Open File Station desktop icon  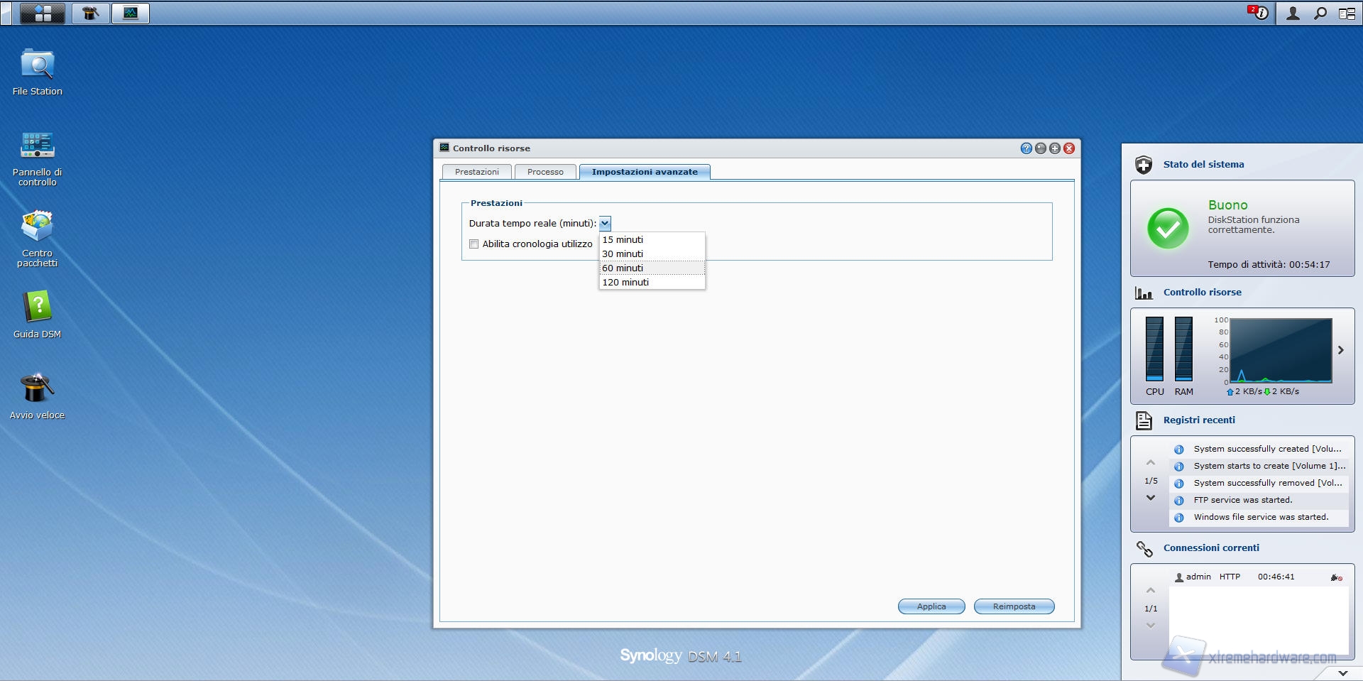(37, 66)
